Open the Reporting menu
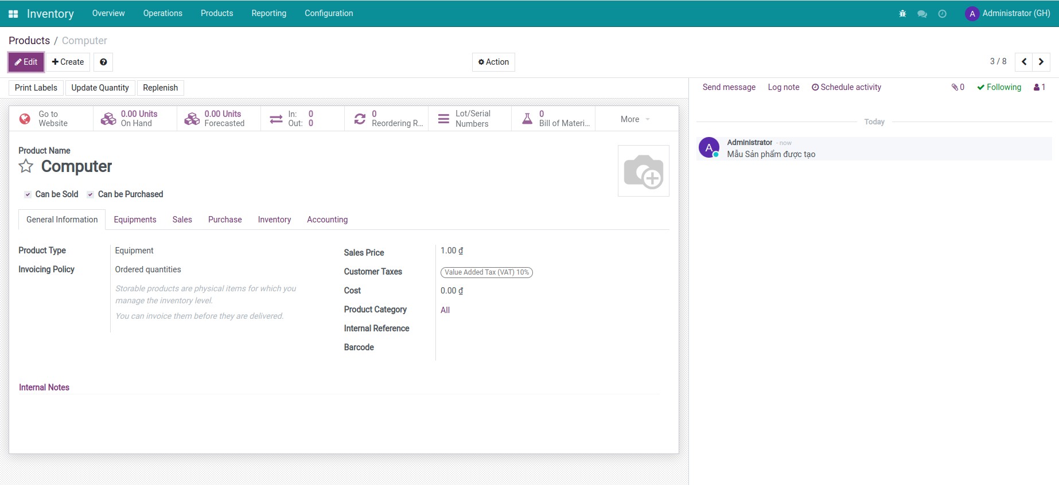Screen dimensions: 1059x485 click(268, 13)
